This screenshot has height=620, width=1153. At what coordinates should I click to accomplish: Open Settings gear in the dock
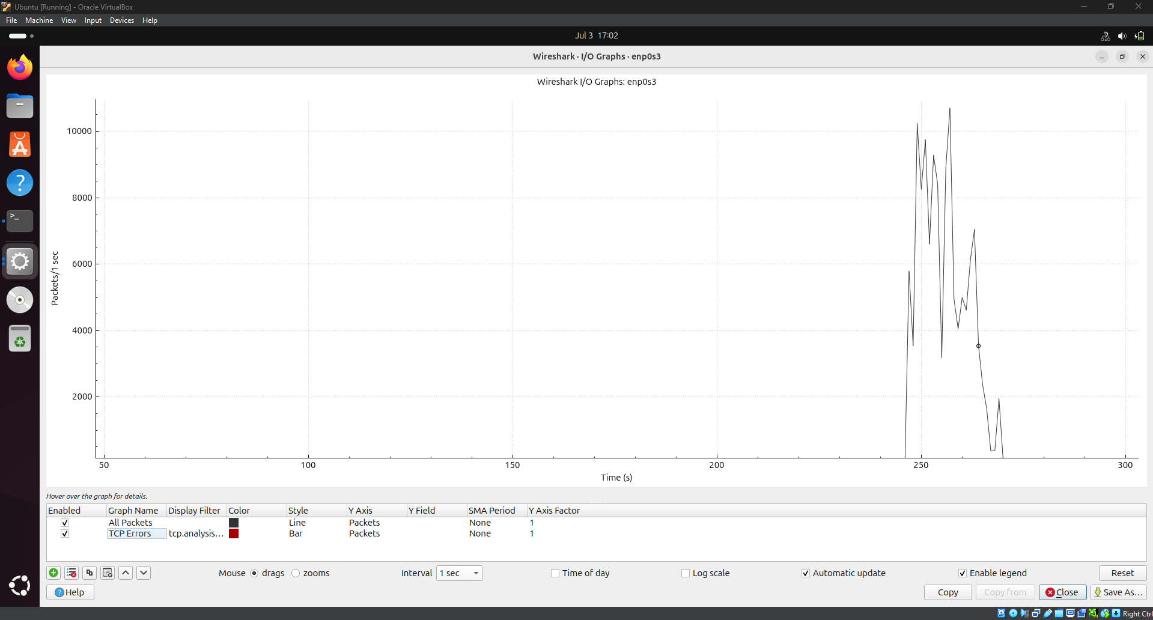point(20,261)
